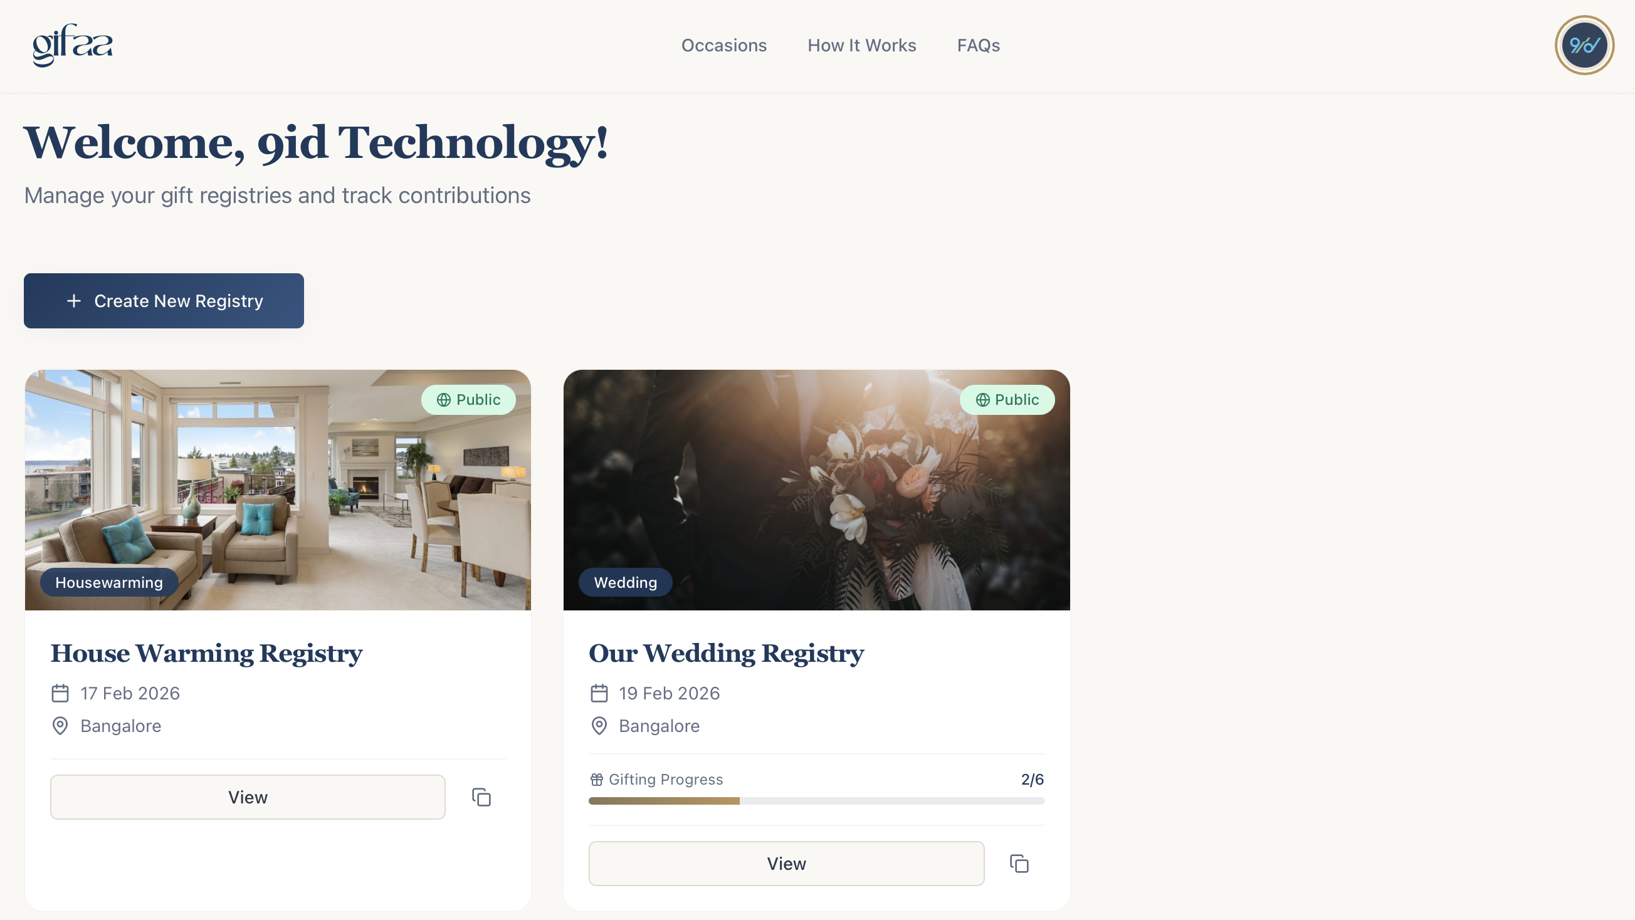Click the calendar icon beside 19 Feb 2026
1635x920 pixels.
[599, 694]
